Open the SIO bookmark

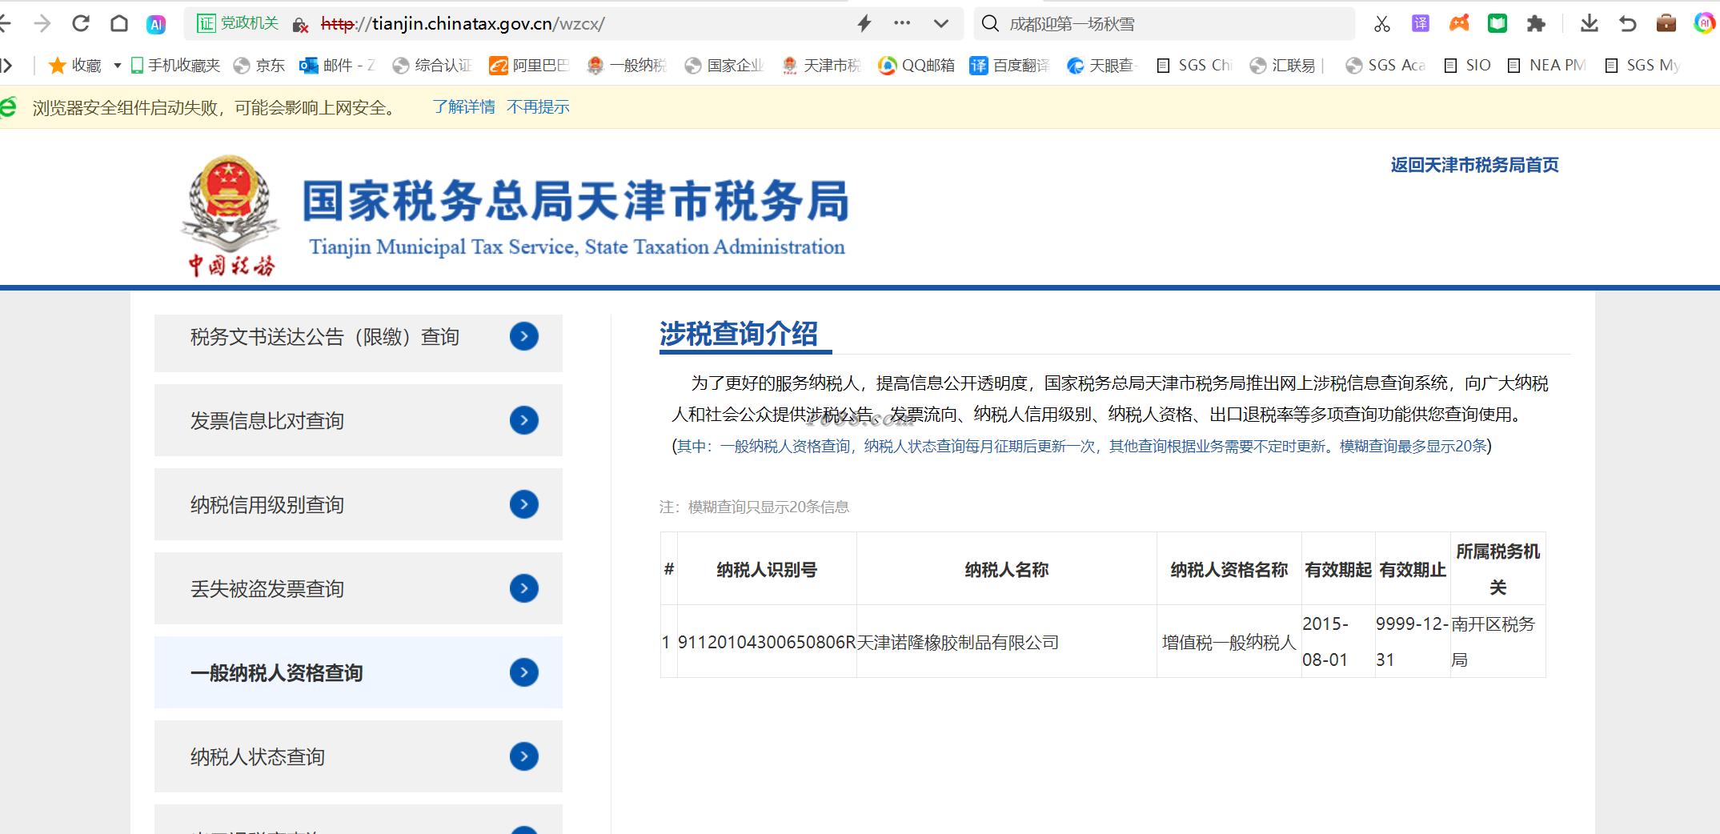tap(1467, 66)
